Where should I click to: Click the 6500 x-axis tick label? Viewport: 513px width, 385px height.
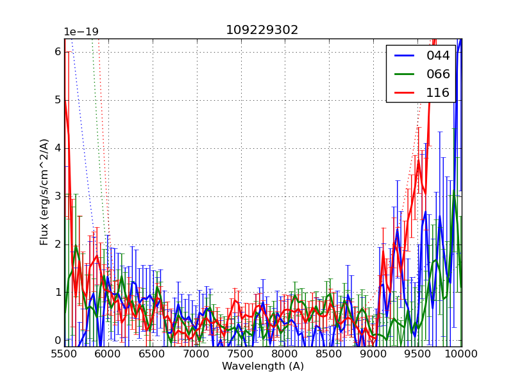point(153,354)
